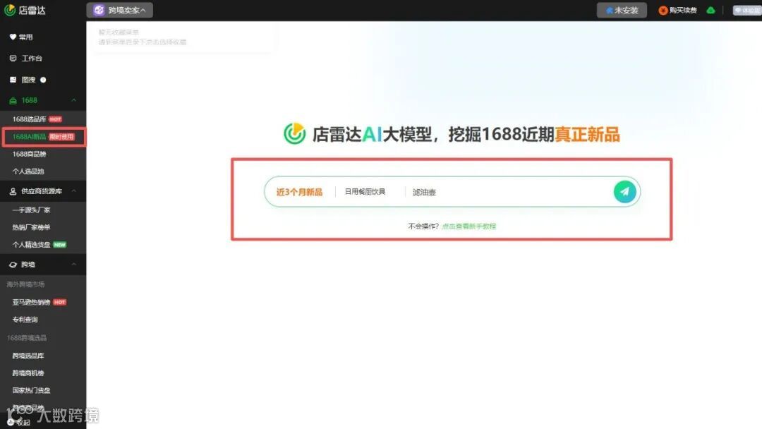Screen dimensions: 762x429
Task: Open the 跨境卖家 seller type dropdown
Action: click(x=119, y=10)
